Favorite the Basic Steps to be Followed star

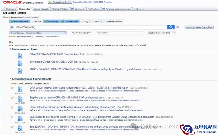point(12,117)
